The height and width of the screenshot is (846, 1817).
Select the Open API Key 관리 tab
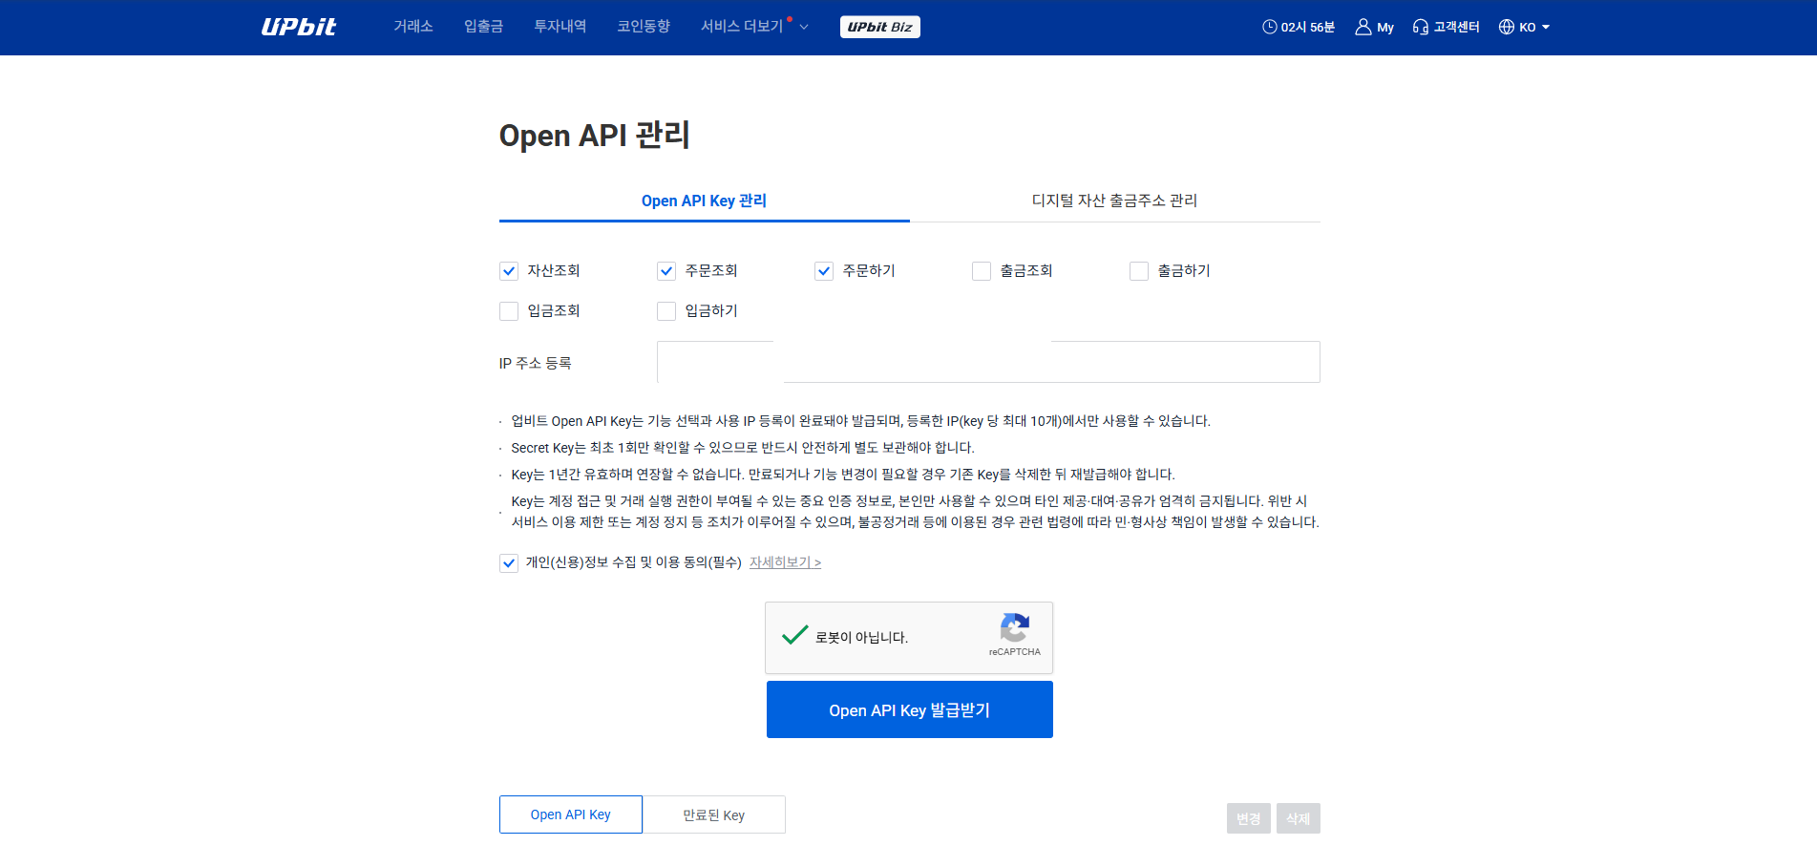tap(704, 201)
